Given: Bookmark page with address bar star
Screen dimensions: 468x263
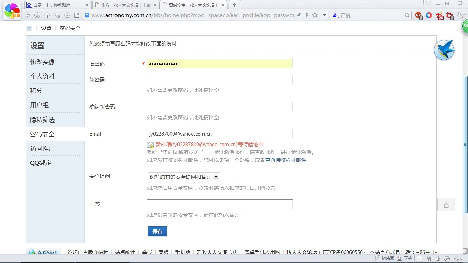Looking at the screenshot, I should pyautogui.click(x=315, y=15).
